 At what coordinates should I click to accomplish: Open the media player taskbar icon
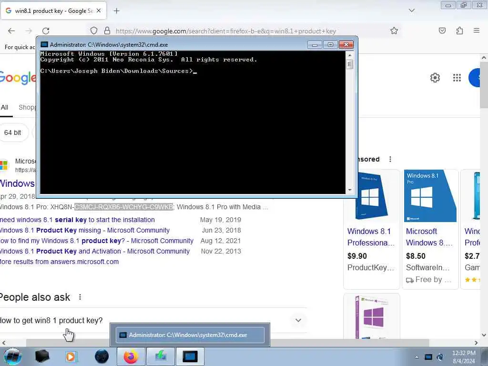tap(71, 356)
